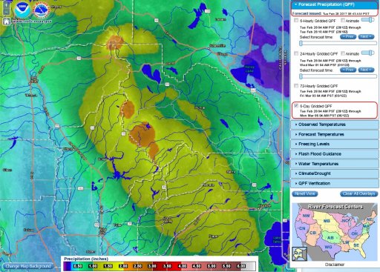The width and height of the screenshot is (380, 272).
Task: Select the Alaska AP inset map
Action: coord(299,253)
